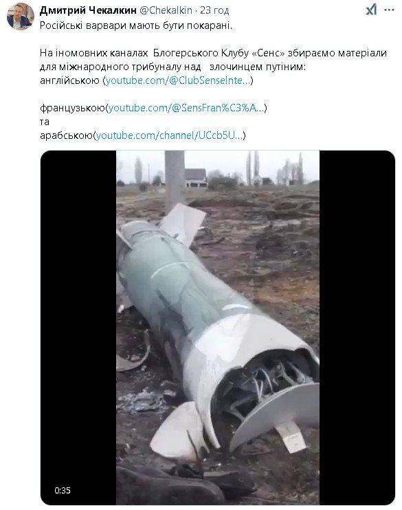Open the Grok explain-this-post icon

tap(371, 10)
